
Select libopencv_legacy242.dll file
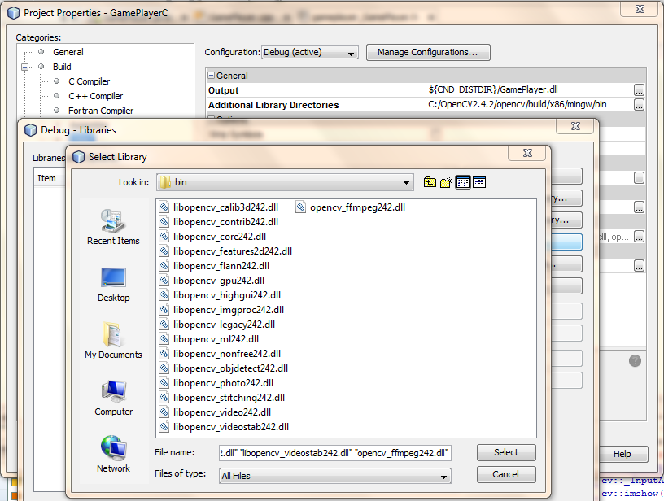224,325
